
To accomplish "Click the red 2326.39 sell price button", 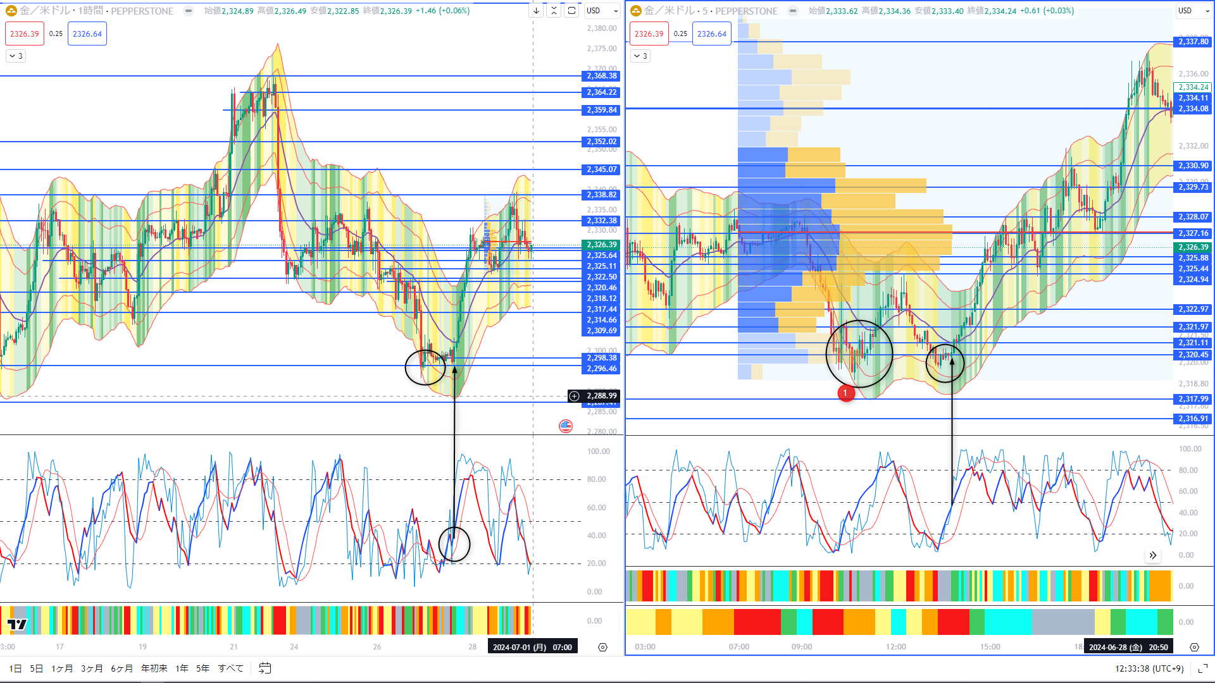I will [x=25, y=34].
